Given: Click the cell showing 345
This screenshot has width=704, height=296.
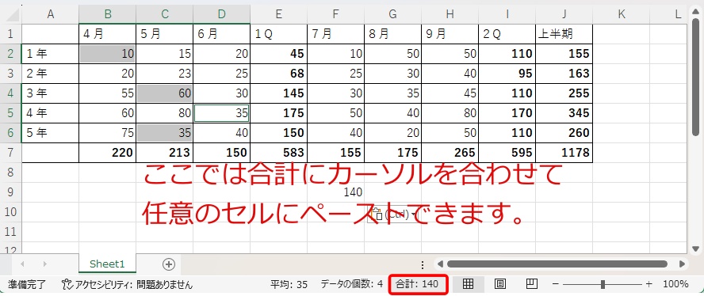Looking at the screenshot, I should pyautogui.click(x=564, y=113).
